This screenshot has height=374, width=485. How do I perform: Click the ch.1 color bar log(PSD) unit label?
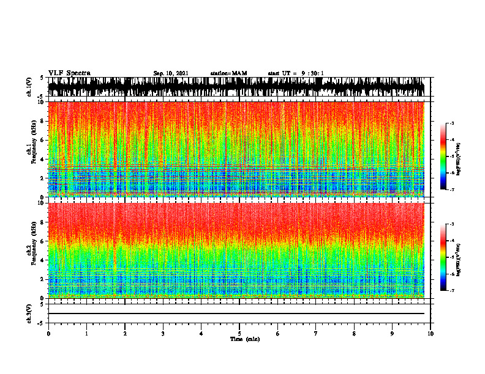pyautogui.click(x=459, y=159)
